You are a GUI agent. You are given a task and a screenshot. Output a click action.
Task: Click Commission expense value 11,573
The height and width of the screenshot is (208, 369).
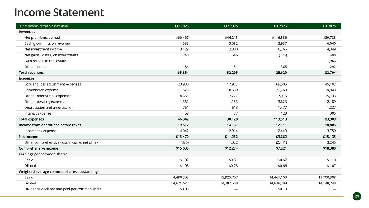183,90
